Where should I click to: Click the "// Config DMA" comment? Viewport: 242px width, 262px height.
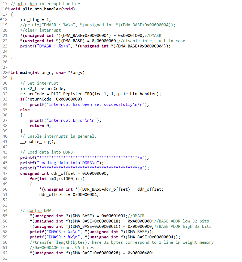[36, 211]
